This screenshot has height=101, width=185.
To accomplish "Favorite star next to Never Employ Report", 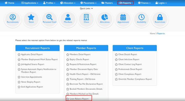I will click(19, 82).
